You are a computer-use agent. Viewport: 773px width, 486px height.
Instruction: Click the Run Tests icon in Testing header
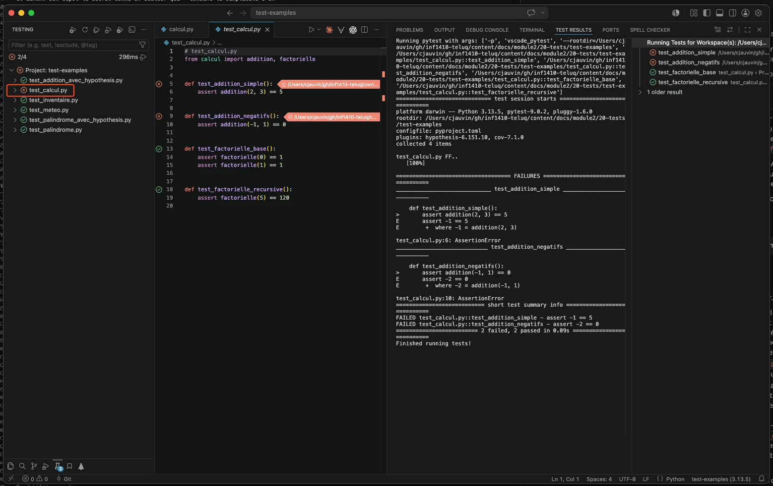tap(96, 30)
